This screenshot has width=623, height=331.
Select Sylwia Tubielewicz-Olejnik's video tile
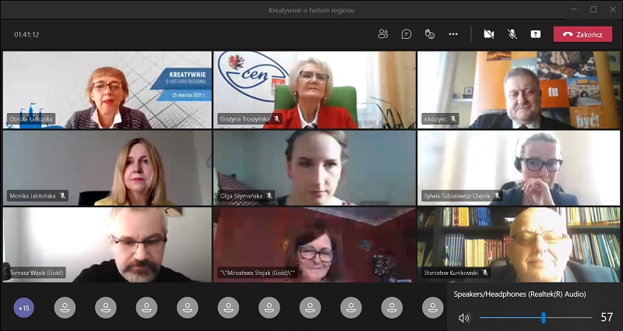pos(519,167)
